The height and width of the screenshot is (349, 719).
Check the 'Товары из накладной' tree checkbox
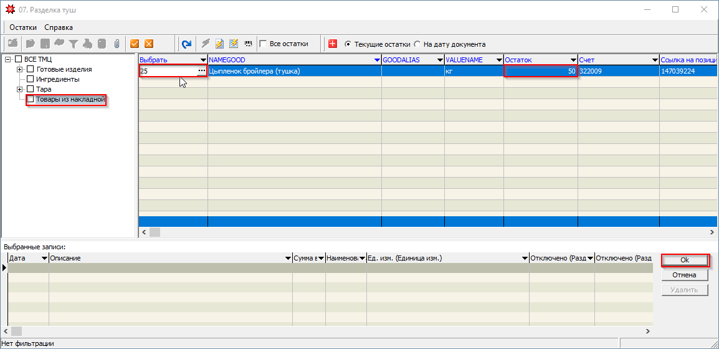click(x=31, y=100)
